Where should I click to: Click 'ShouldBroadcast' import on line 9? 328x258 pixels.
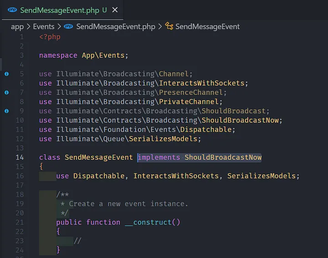[233, 111]
